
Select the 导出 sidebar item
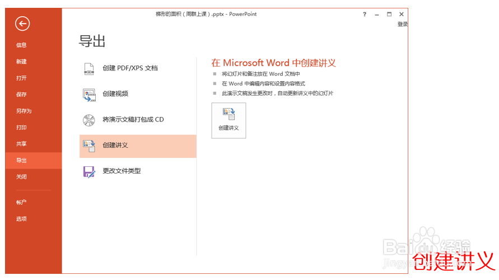34,160
